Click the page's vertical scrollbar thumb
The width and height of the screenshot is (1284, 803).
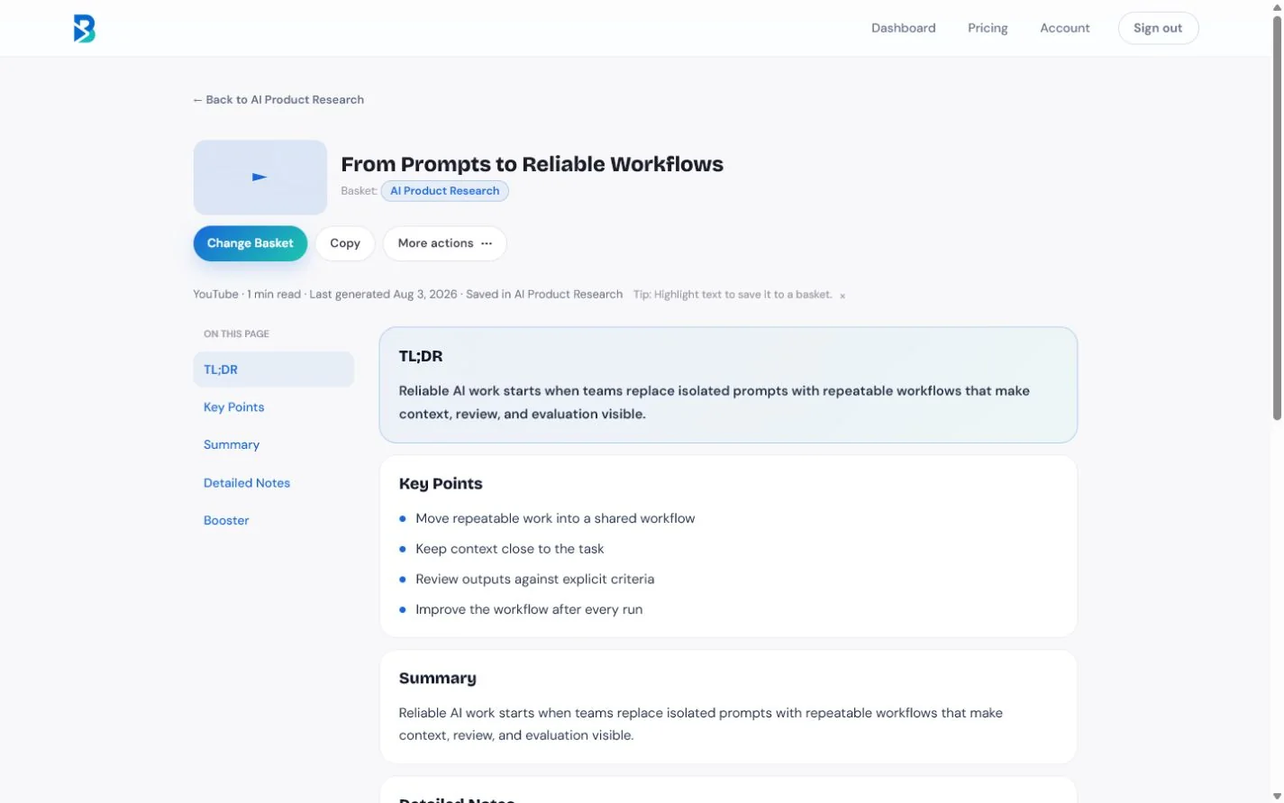1276,216
